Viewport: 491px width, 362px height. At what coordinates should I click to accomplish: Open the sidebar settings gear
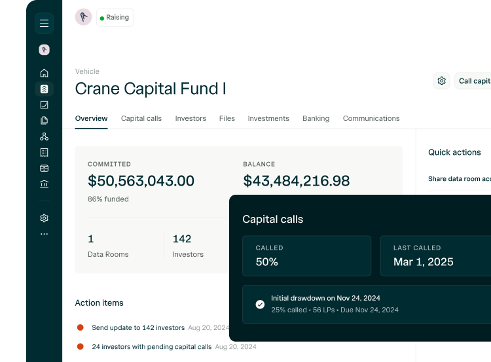click(44, 218)
